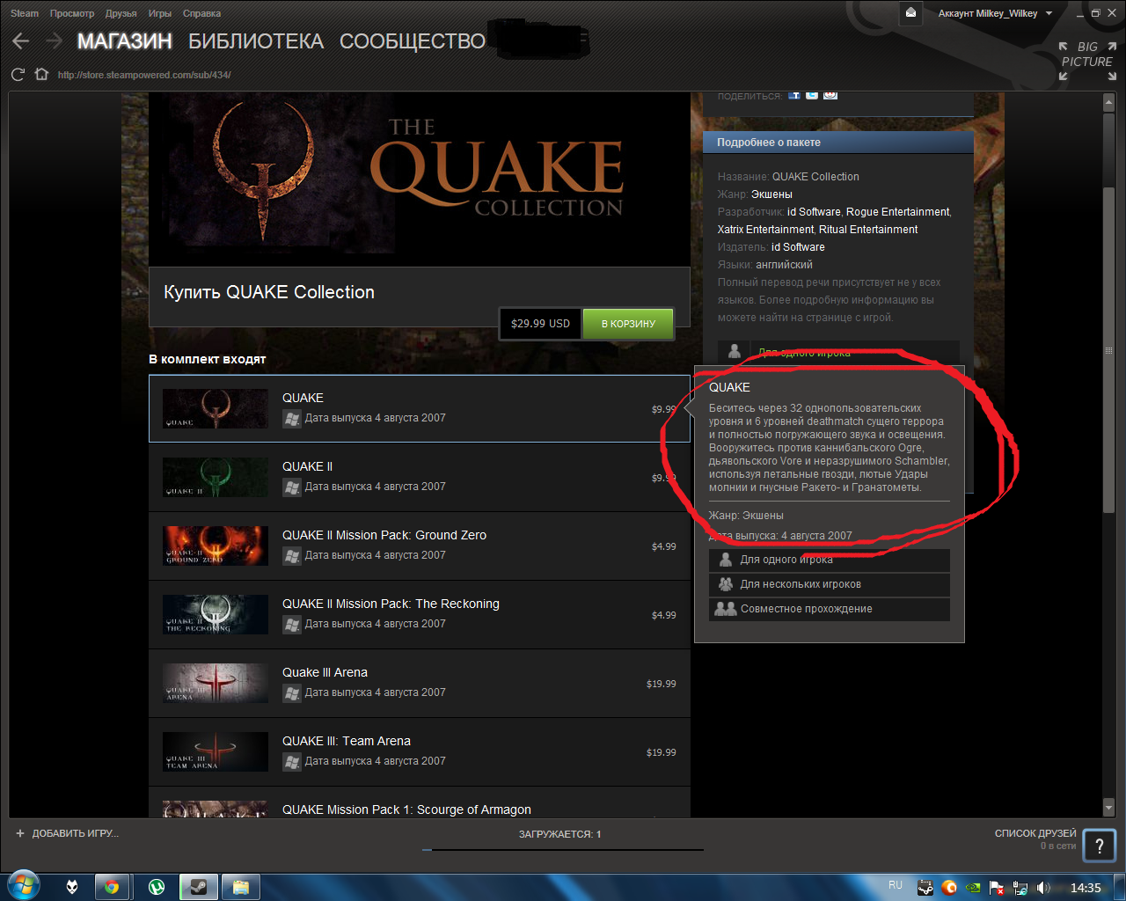The width and height of the screenshot is (1126, 901).
Task: Add QUAKE Collection to cart (В КОРЗИНУ)
Action: point(628,324)
